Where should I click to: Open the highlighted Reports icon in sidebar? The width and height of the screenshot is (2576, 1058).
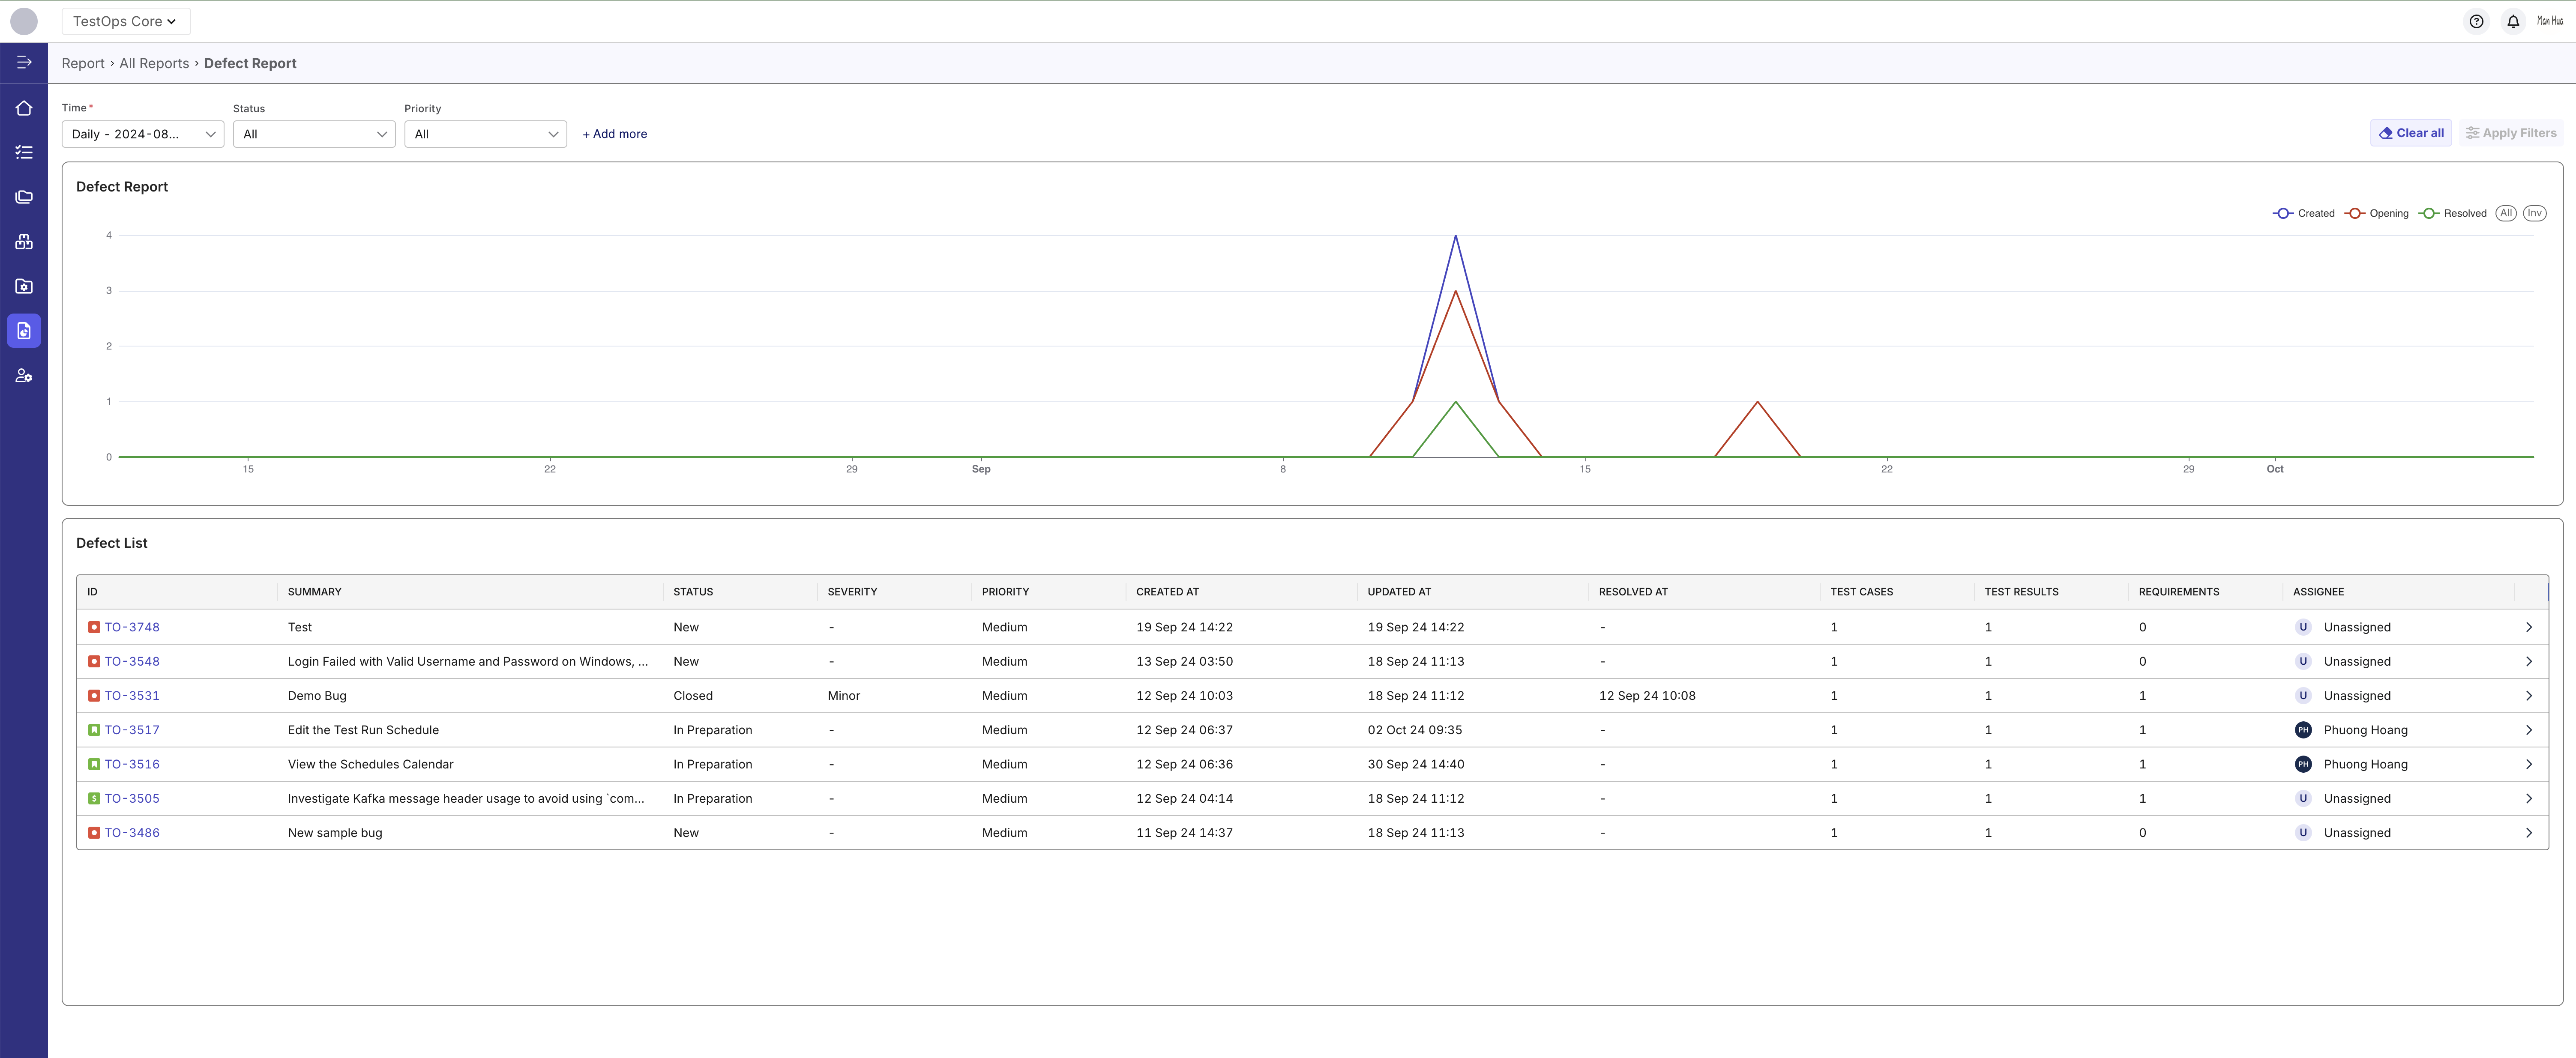(24, 331)
